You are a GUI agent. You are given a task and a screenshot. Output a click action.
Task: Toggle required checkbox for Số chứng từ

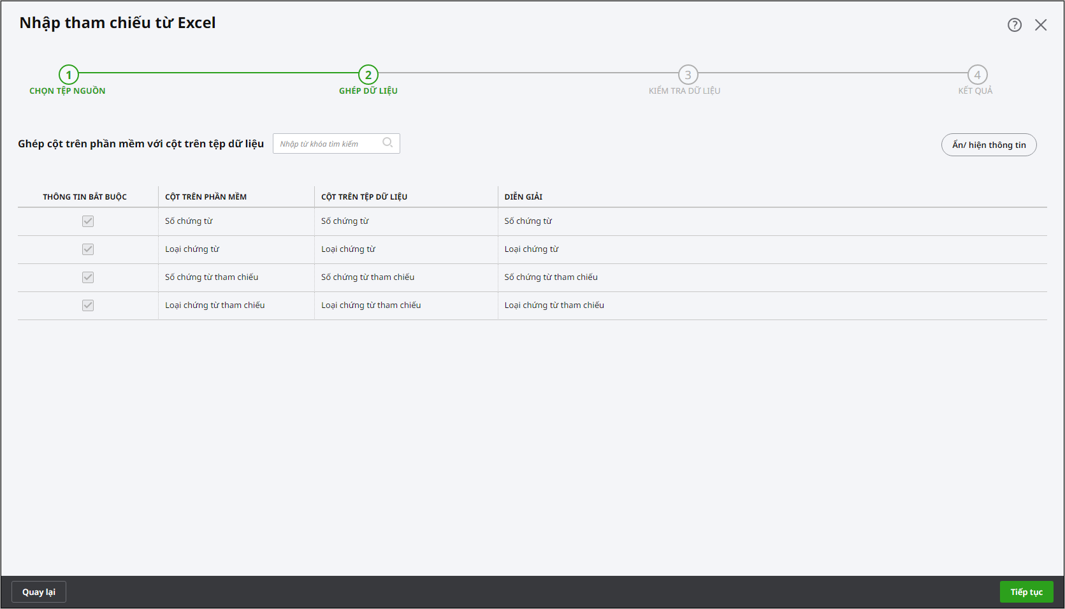pos(88,221)
